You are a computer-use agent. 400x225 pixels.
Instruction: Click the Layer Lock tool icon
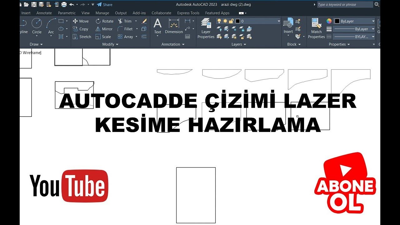coord(242,29)
